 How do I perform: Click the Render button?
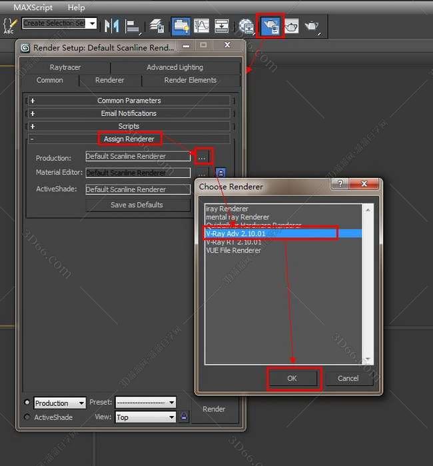point(214,409)
